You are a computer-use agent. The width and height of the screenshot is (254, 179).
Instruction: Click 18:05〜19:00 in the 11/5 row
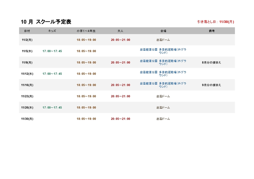tap(86, 51)
